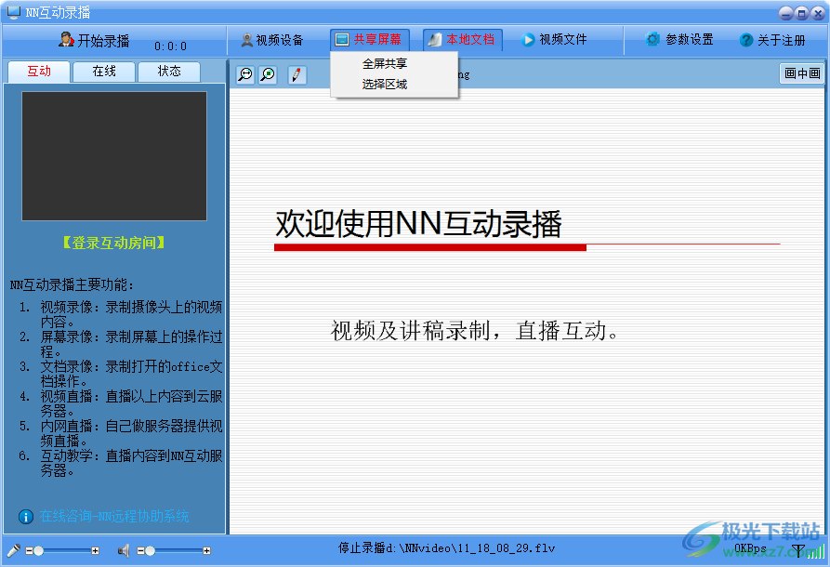Click the 开始录播 start recording button

pos(94,40)
